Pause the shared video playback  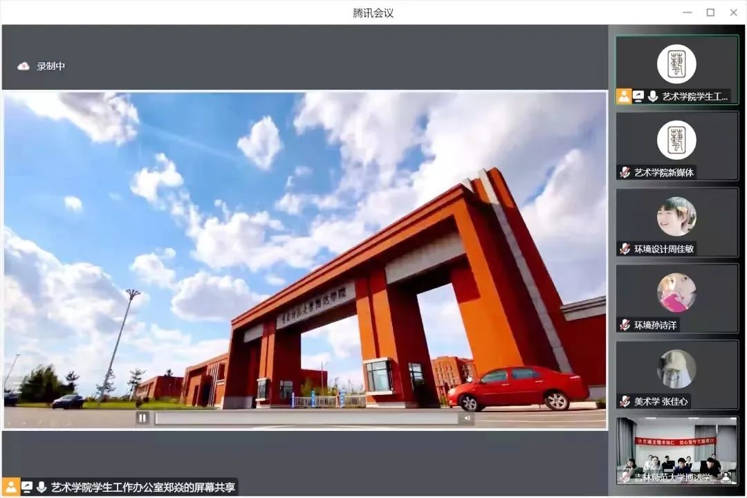142,418
